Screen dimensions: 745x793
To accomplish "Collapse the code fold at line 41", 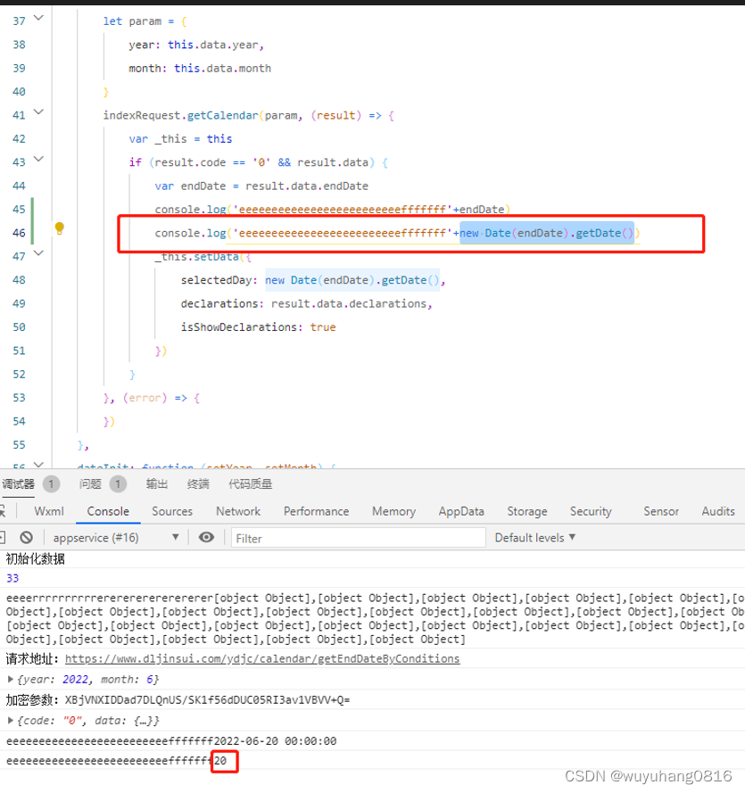I will tap(38, 112).
